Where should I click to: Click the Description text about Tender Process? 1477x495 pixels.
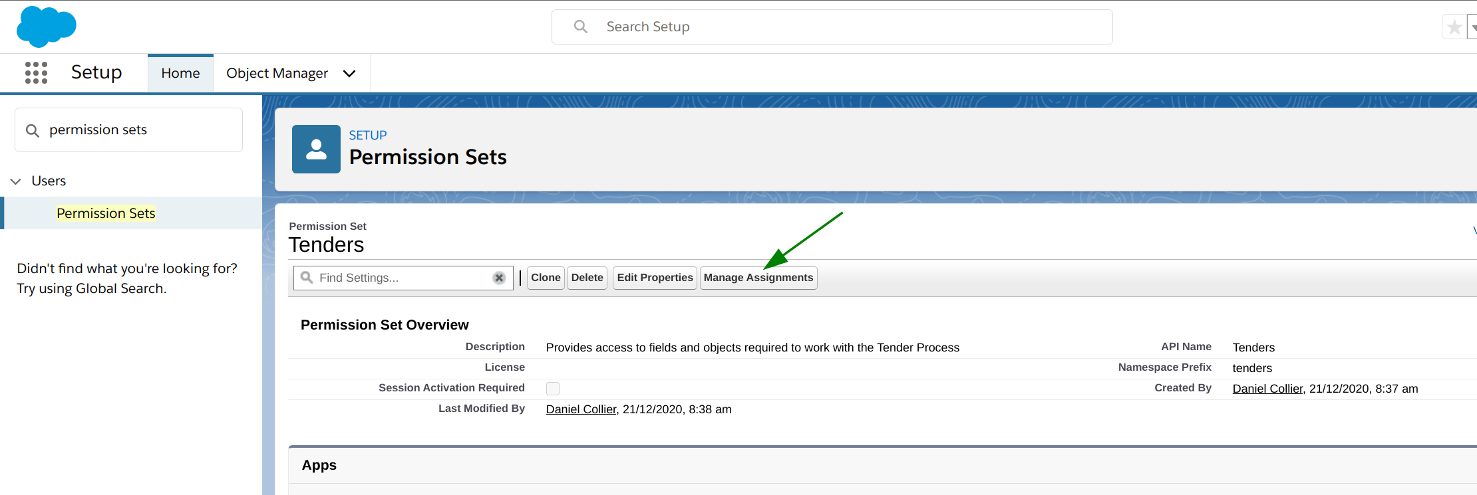click(752, 347)
